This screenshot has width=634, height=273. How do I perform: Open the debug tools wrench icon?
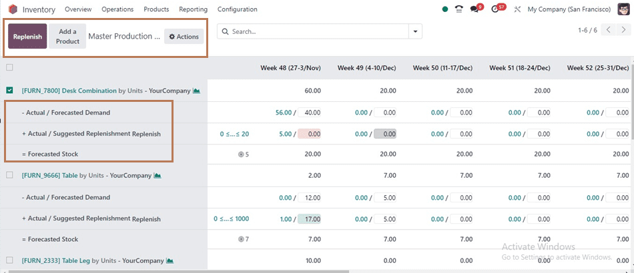click(517, 9)
